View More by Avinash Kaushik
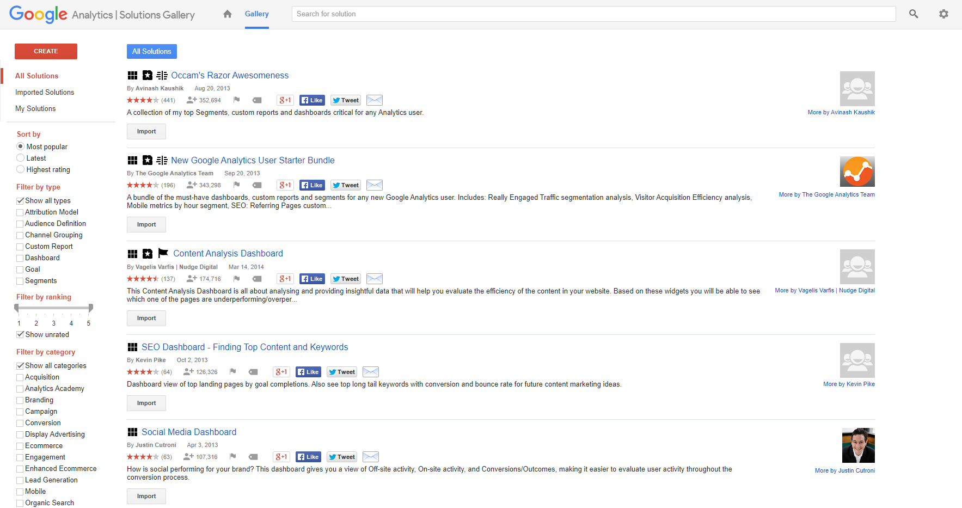962x508 pixels. [841, 112]
